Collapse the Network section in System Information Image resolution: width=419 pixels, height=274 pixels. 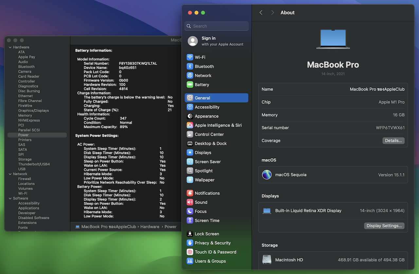tap(10, 174)
